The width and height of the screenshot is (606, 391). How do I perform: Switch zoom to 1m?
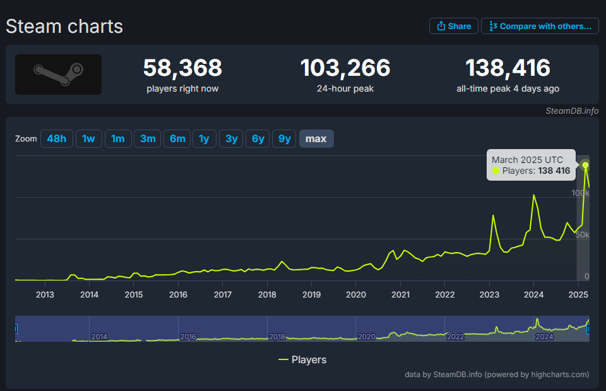click(x=118, y=138)
